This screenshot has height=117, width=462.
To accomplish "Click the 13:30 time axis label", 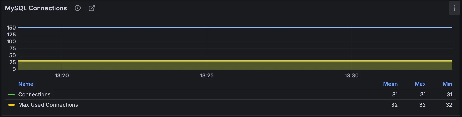I will click(x=351, y=75).
